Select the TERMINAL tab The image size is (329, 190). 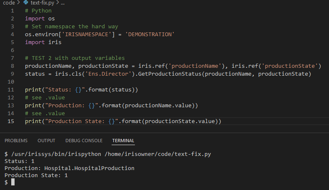tap(123, 141)
